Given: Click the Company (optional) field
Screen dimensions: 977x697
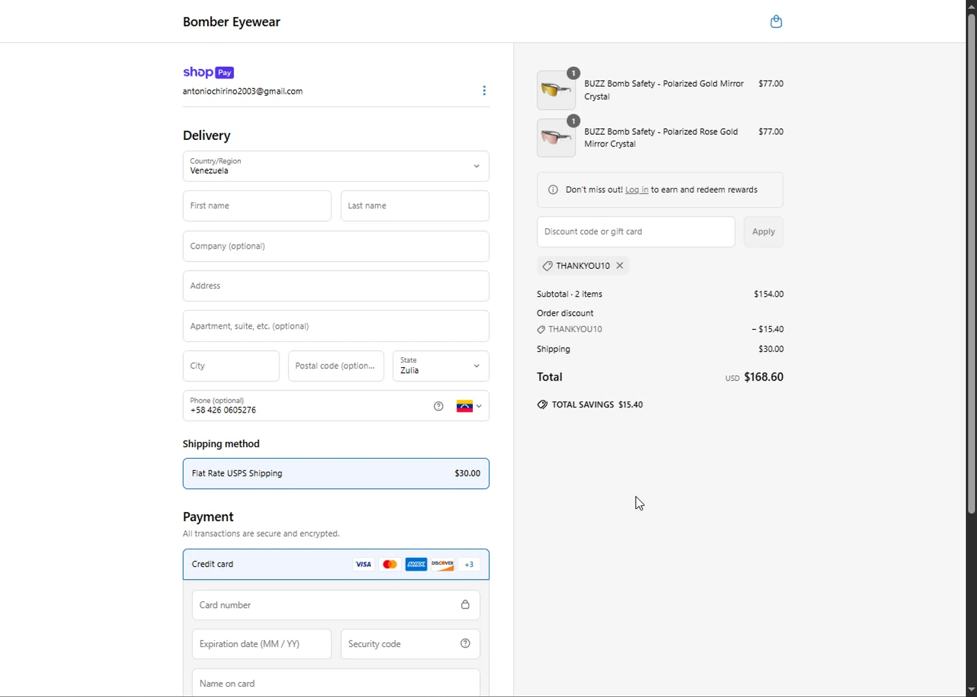Looking at the screenshot, I should (336, 246).
